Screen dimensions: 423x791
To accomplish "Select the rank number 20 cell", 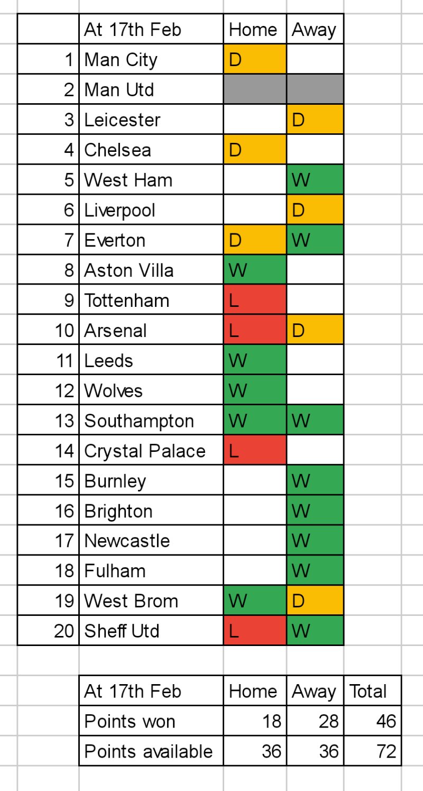I will [x=48, y=631].
